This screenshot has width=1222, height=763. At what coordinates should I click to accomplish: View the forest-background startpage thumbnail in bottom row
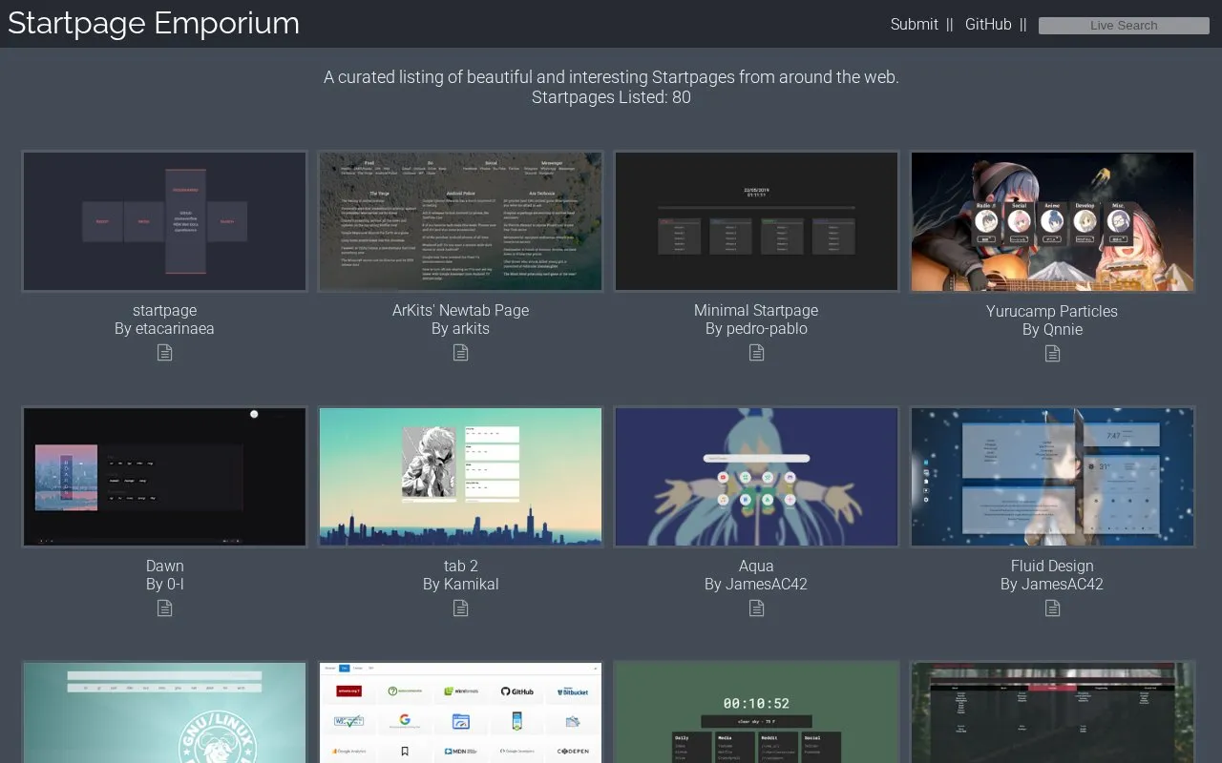coord(1052,712)
